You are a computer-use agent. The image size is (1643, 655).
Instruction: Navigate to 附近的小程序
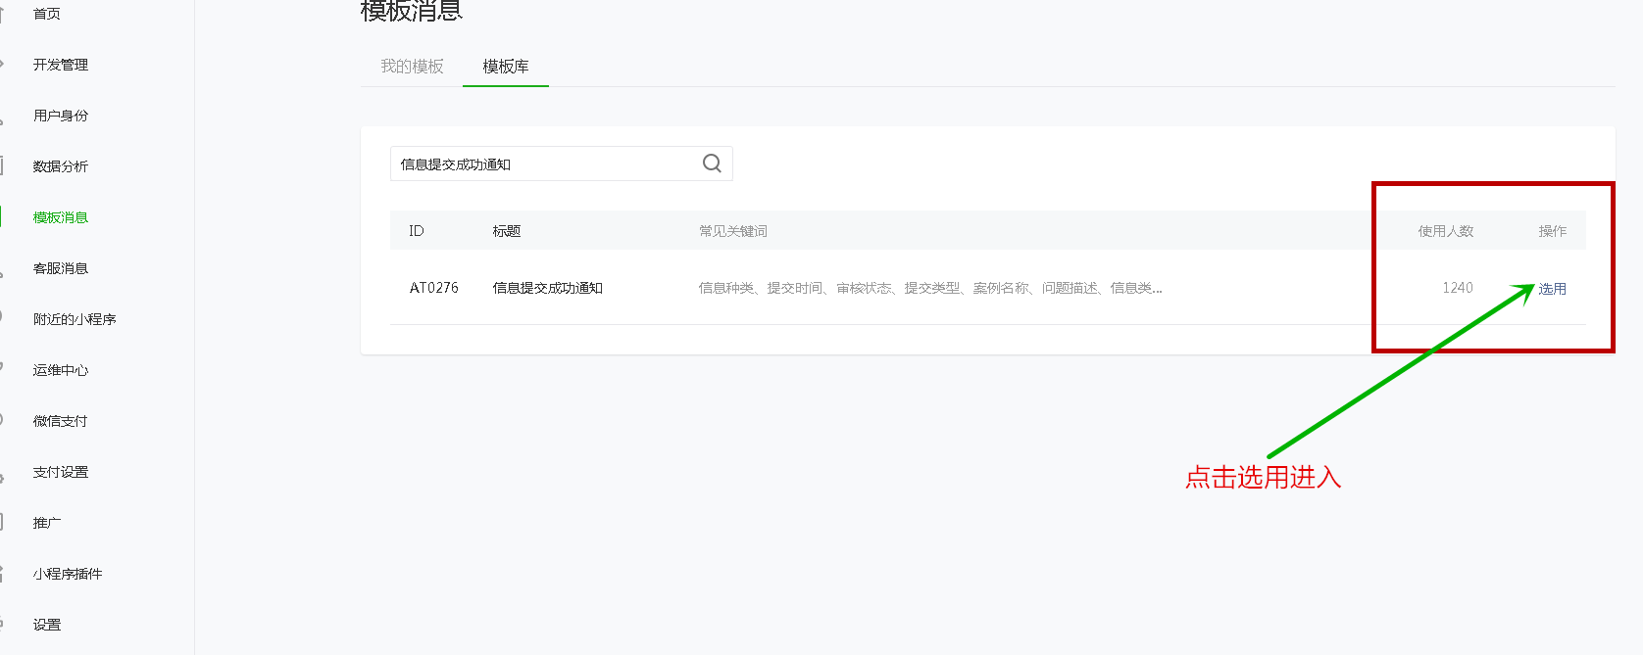click(74, 319)
